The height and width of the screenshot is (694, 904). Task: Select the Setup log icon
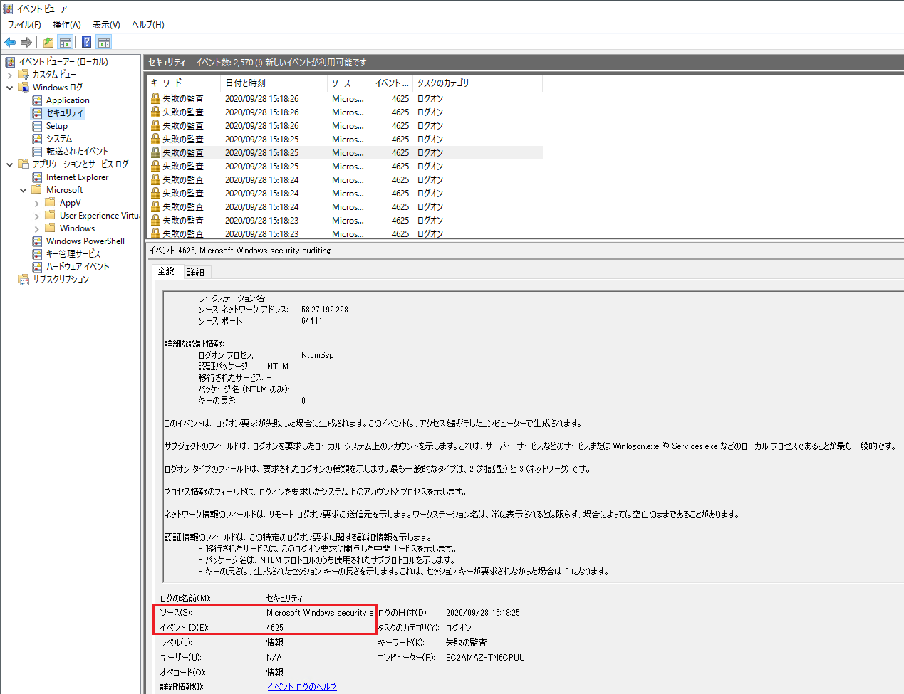[x=37, y=126]
